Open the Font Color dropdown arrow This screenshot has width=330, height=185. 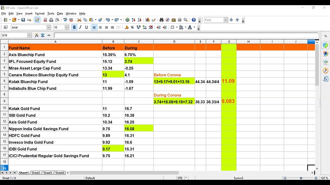pos(194,27)
